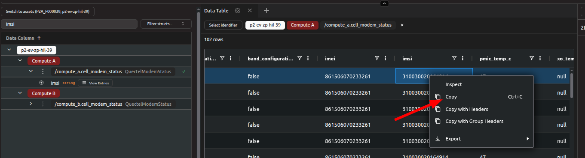Screen dimensions: 585x158
Task: Click 102 rows count text
Action: click(214, 39)
